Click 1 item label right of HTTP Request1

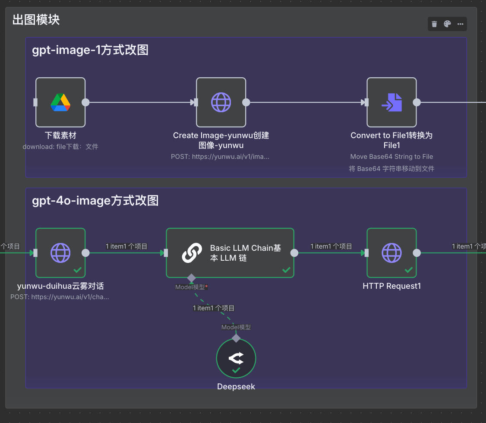click(x=469, y=246)
